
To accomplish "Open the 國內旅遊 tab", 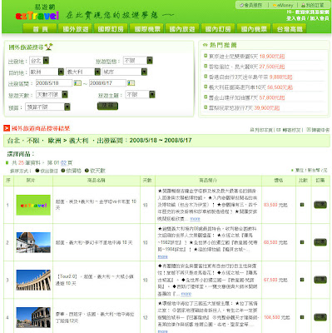I will [182, 29].
